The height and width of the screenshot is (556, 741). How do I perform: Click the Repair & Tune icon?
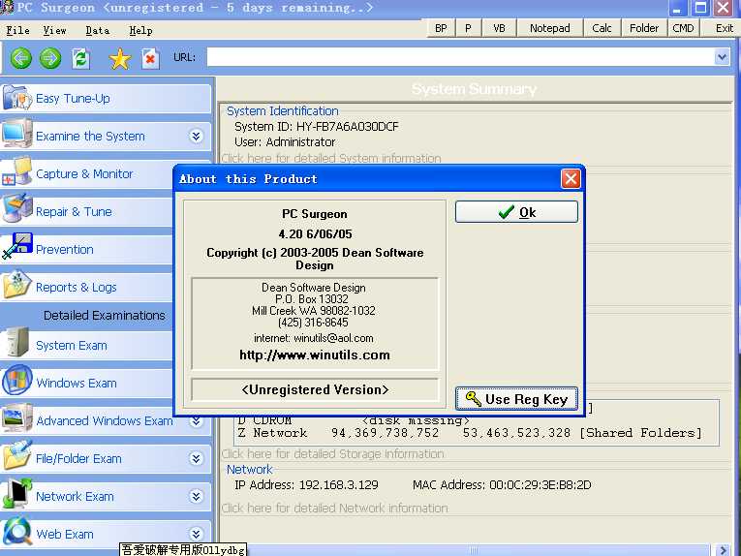click(17, 209)
